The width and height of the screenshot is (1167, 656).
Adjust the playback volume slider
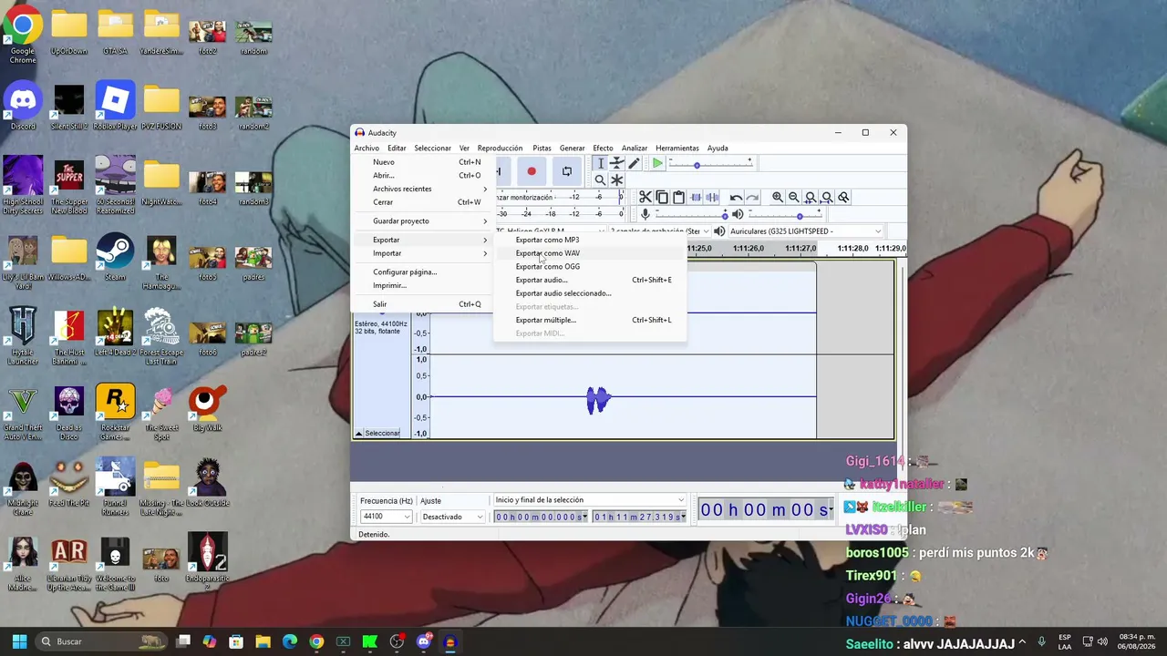point(786,215)
